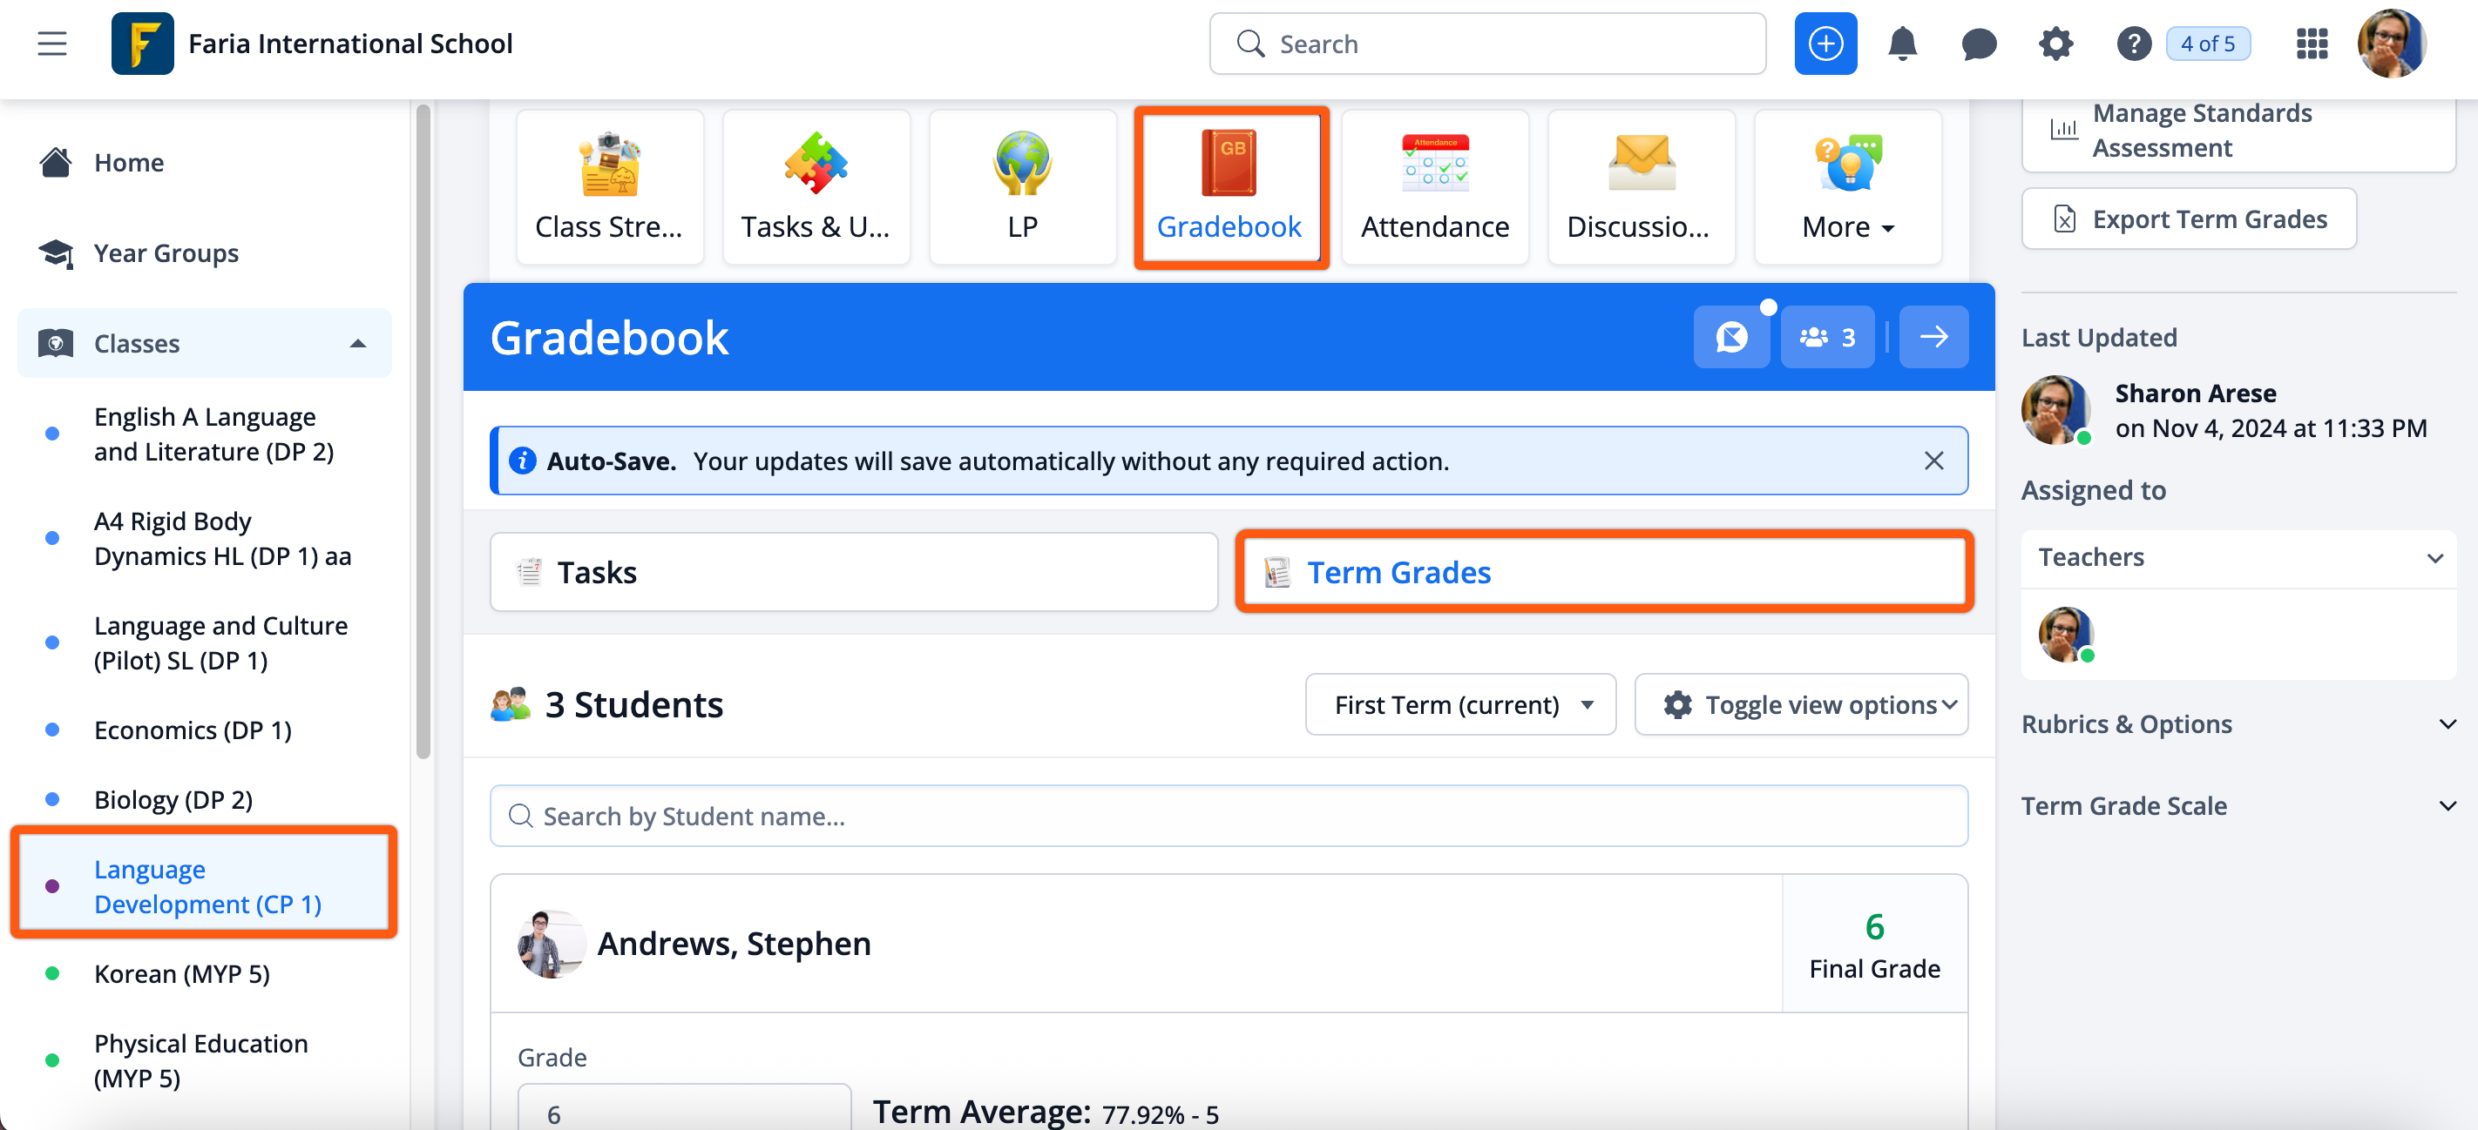Click the Gradebook header arrow button
This screenshot has height=1130, width=2478.
(1933, 337)
